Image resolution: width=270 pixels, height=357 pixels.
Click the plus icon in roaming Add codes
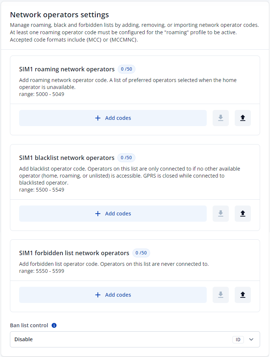tap(98, 118)
